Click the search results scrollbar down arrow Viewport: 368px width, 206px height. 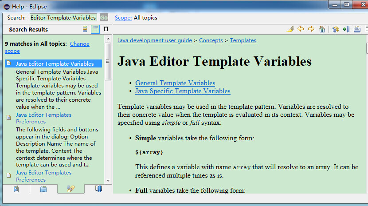108,180
